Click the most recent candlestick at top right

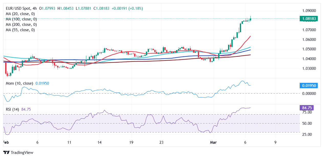(x=251, y=19)
